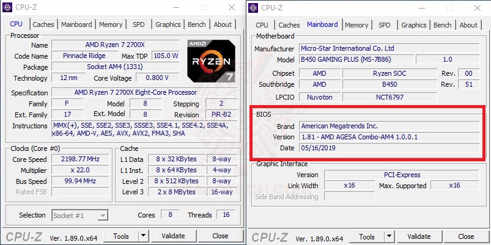Switch to CPU tab in right window
This screenshot has width=491, height=245.
click(262, 25)
